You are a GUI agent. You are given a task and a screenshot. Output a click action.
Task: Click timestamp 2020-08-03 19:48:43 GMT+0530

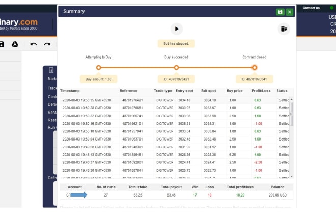[87, 155]
